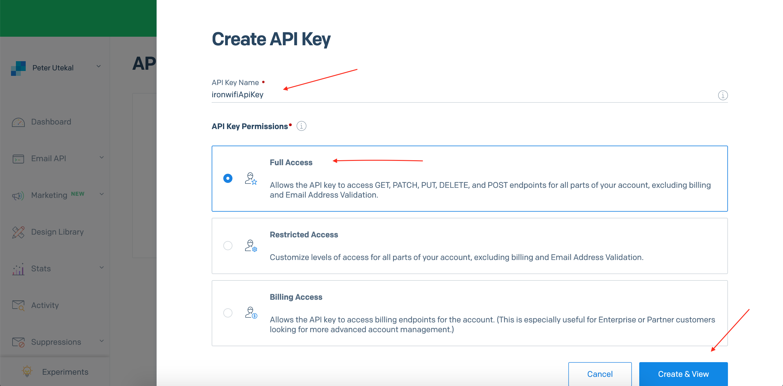This screenshot has height=386, width=783.
Task: Click the info icon beside API Key Permissions
Action: click(x=301, y=126)
